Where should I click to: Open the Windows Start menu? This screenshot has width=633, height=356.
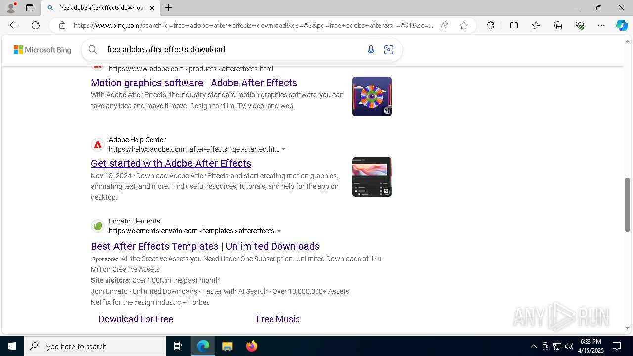[x=12, y=346]
